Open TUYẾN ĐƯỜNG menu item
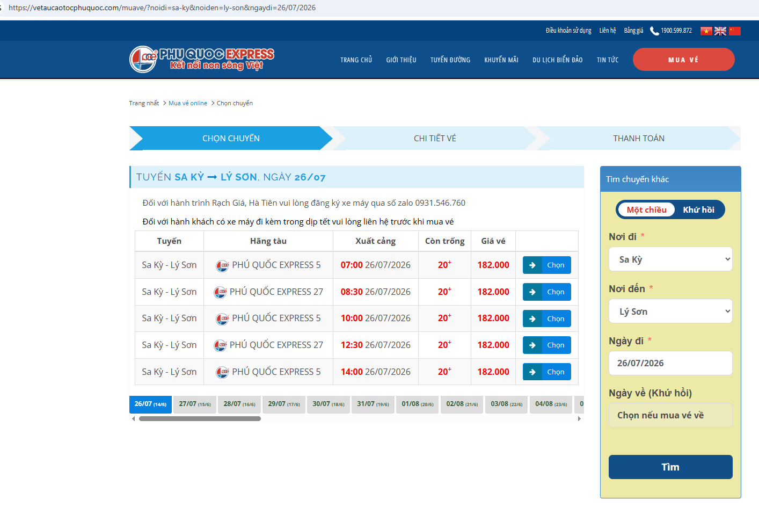 (x=450, y=60)
